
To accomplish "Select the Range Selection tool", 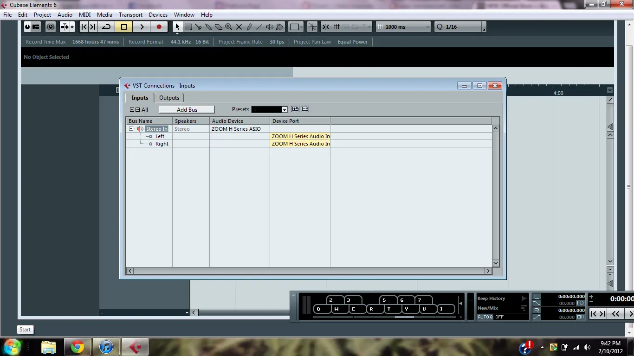I will 188,27.
